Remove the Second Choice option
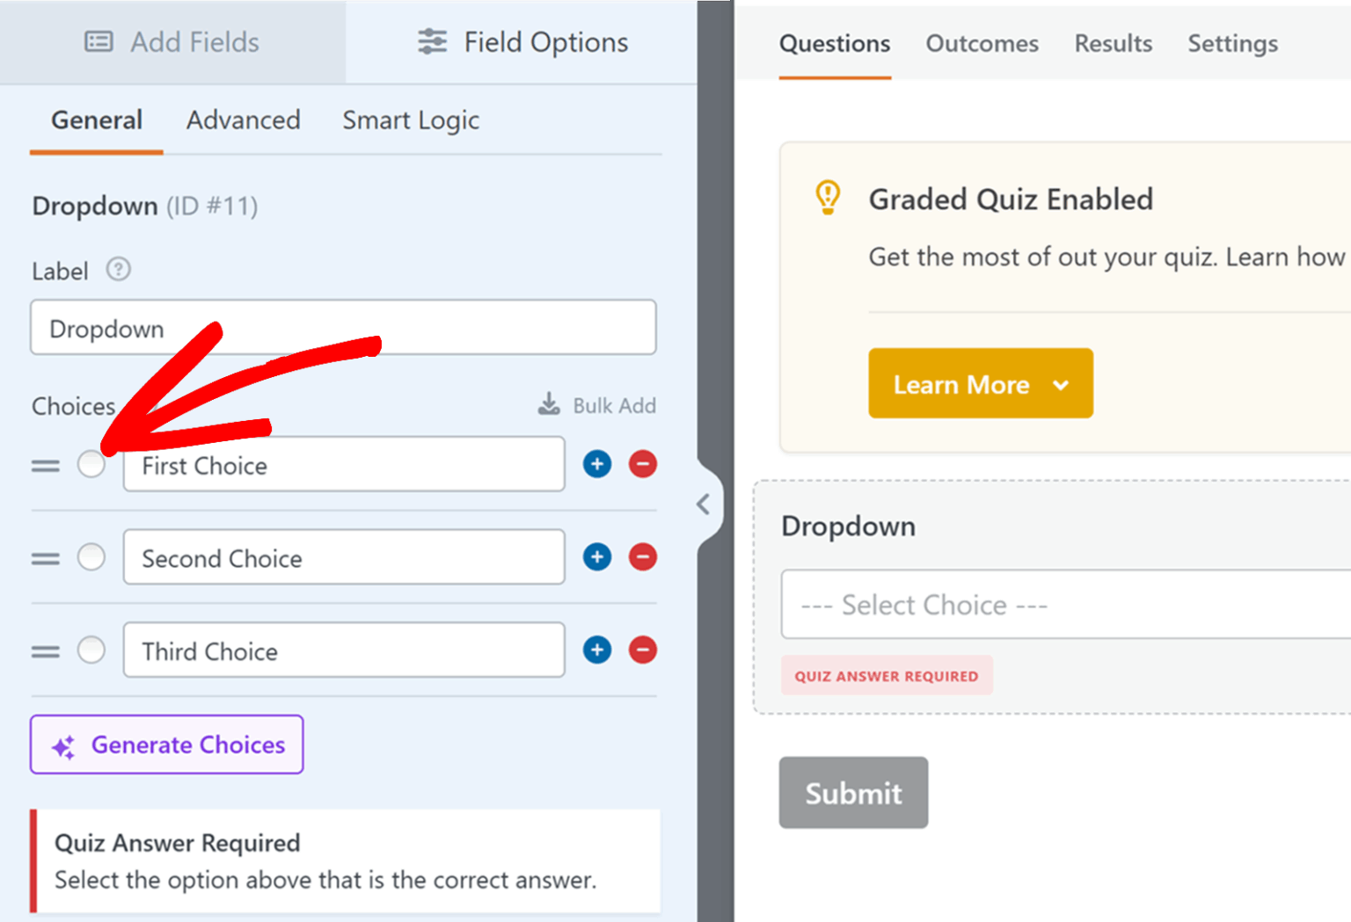Screen dimensions: 1351x922 643,557
